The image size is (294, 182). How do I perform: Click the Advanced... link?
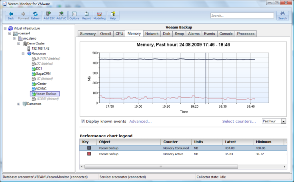[140, 121]
